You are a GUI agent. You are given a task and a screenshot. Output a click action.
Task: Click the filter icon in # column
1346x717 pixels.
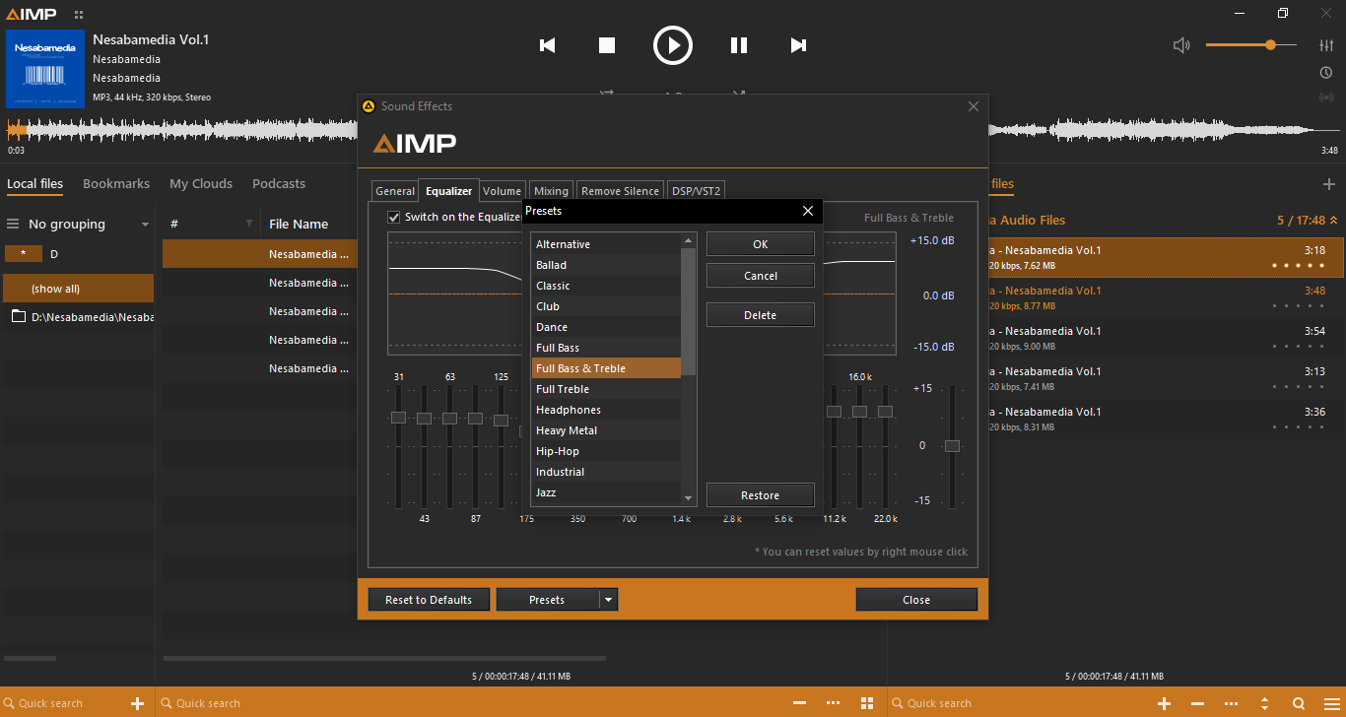(249, 225)
